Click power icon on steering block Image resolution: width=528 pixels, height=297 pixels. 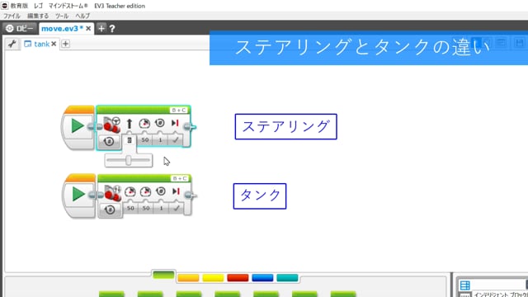pos(145,123)
